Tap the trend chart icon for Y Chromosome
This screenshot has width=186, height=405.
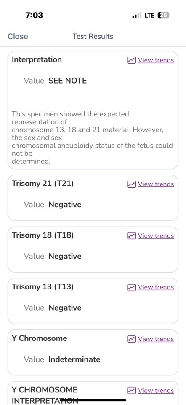(x=131, y=339)
